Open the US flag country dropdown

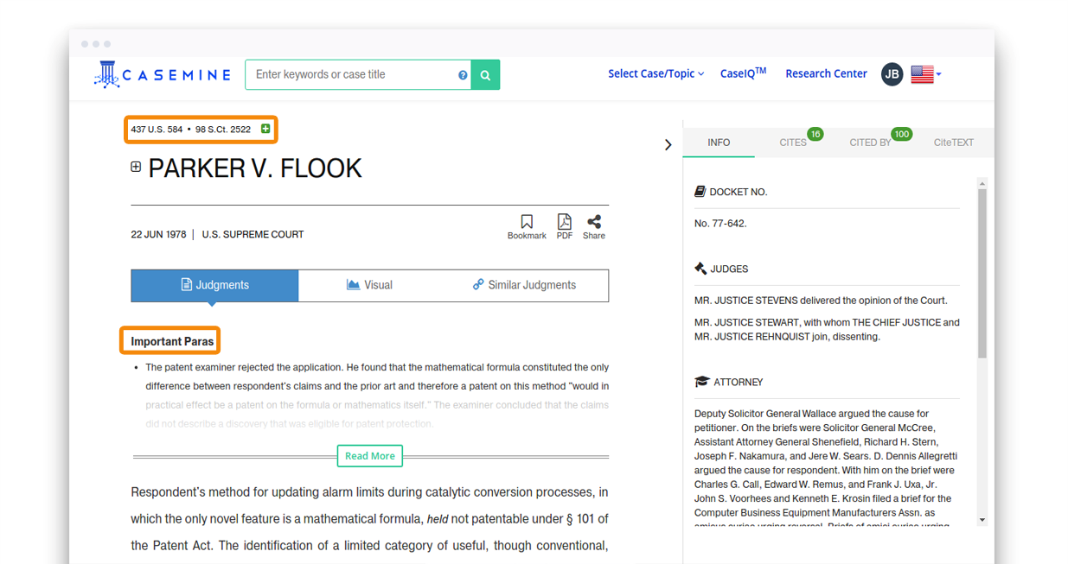point(925,74)
